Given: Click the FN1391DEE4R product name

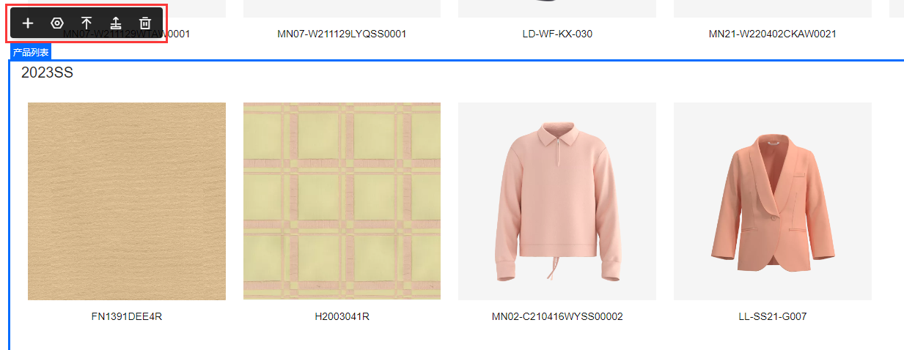Looking at the screenshot, I should click(127, 316).
